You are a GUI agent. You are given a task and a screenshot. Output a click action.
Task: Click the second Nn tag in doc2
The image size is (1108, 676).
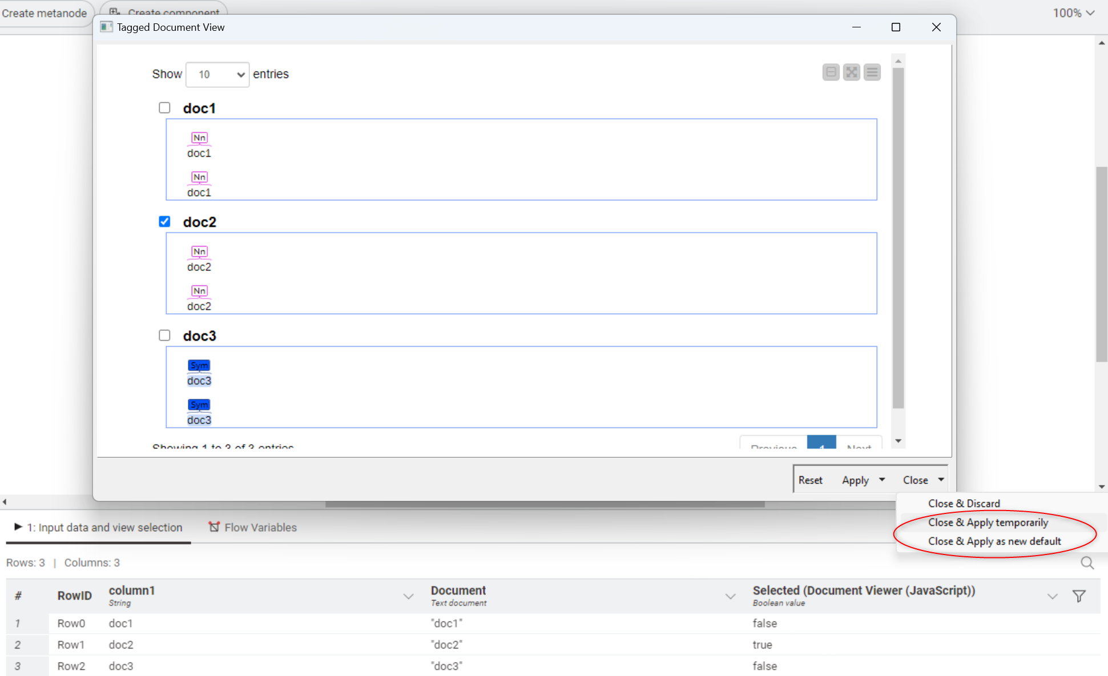[x=199, y=292]
